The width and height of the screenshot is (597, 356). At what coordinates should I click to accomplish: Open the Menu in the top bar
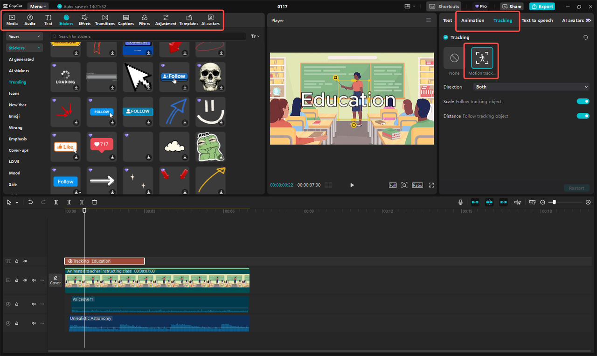(37, 6)
